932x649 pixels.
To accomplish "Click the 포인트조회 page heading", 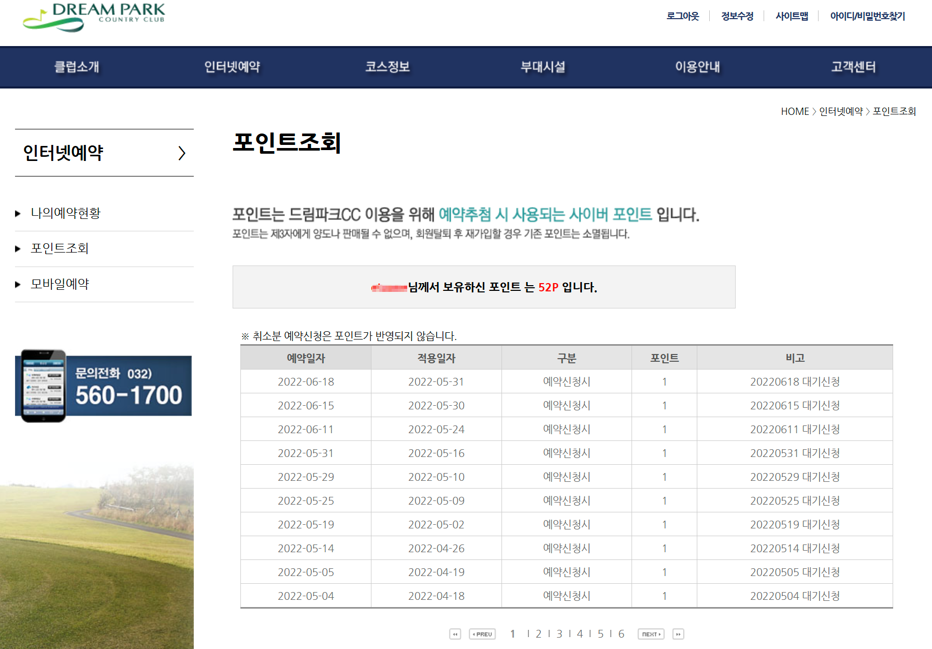I will pyautogui.click(x=286, y=142).
